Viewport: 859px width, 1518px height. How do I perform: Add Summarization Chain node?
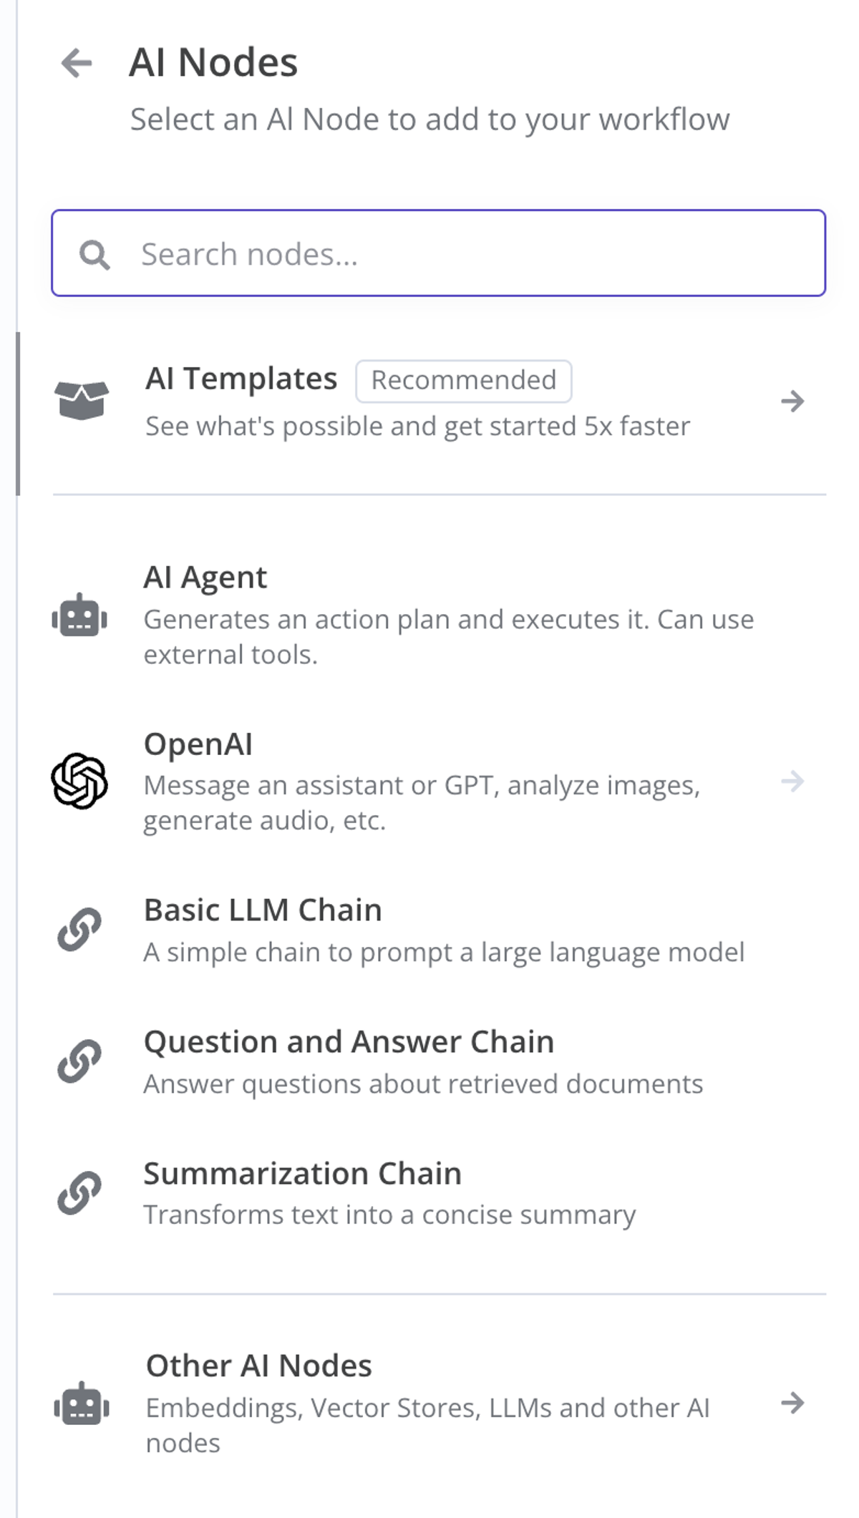pyautogui.click(x=302, y=1174)
